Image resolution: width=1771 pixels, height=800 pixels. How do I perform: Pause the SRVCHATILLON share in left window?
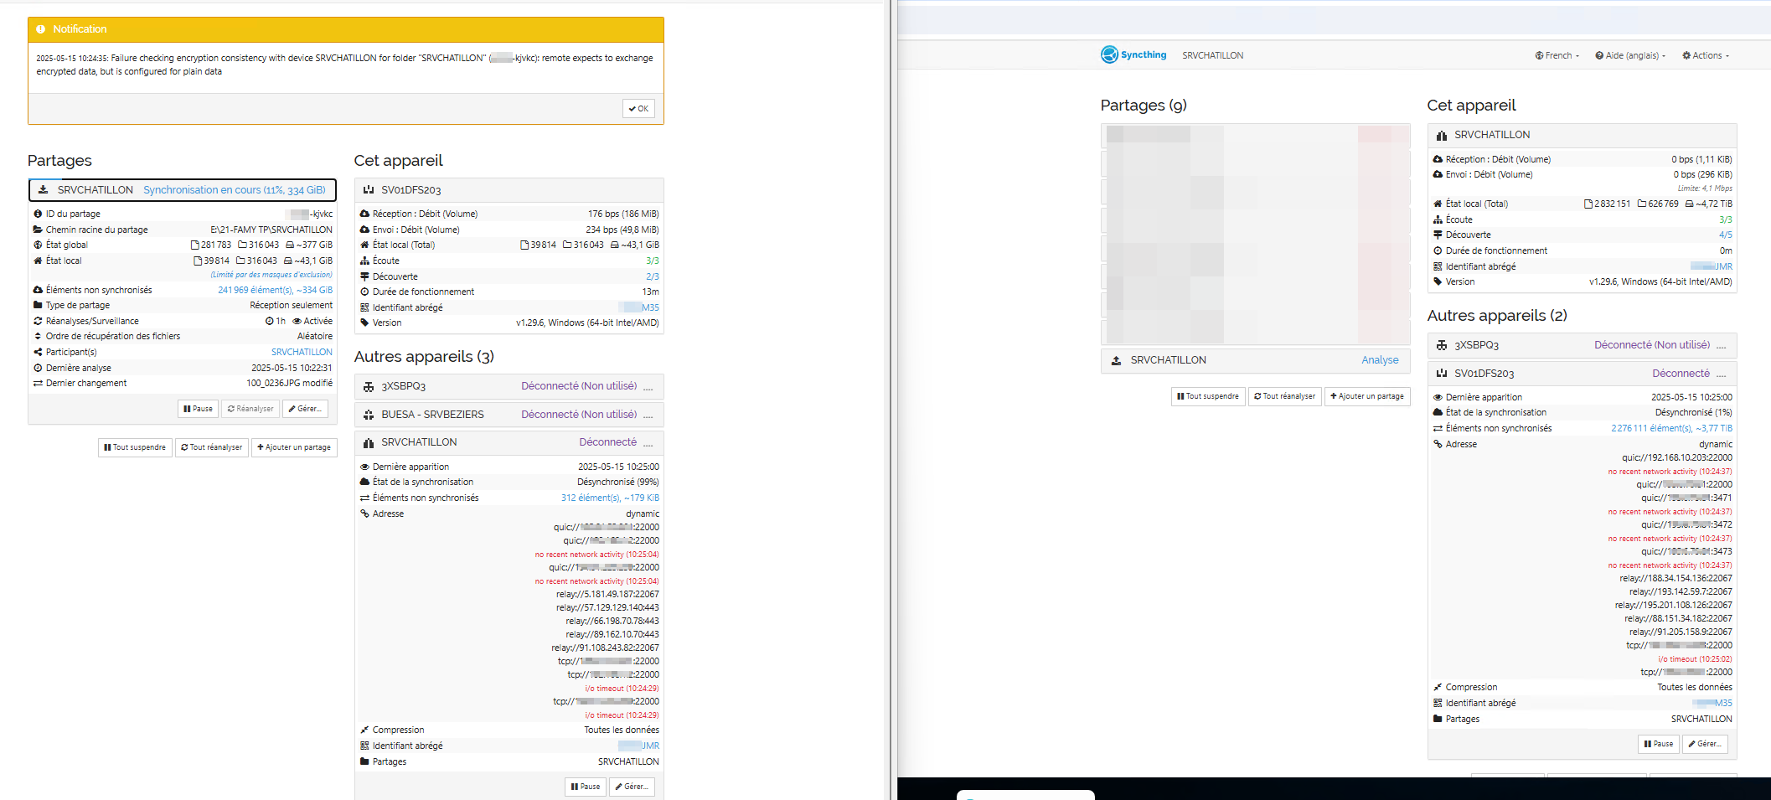pos(198,409)
